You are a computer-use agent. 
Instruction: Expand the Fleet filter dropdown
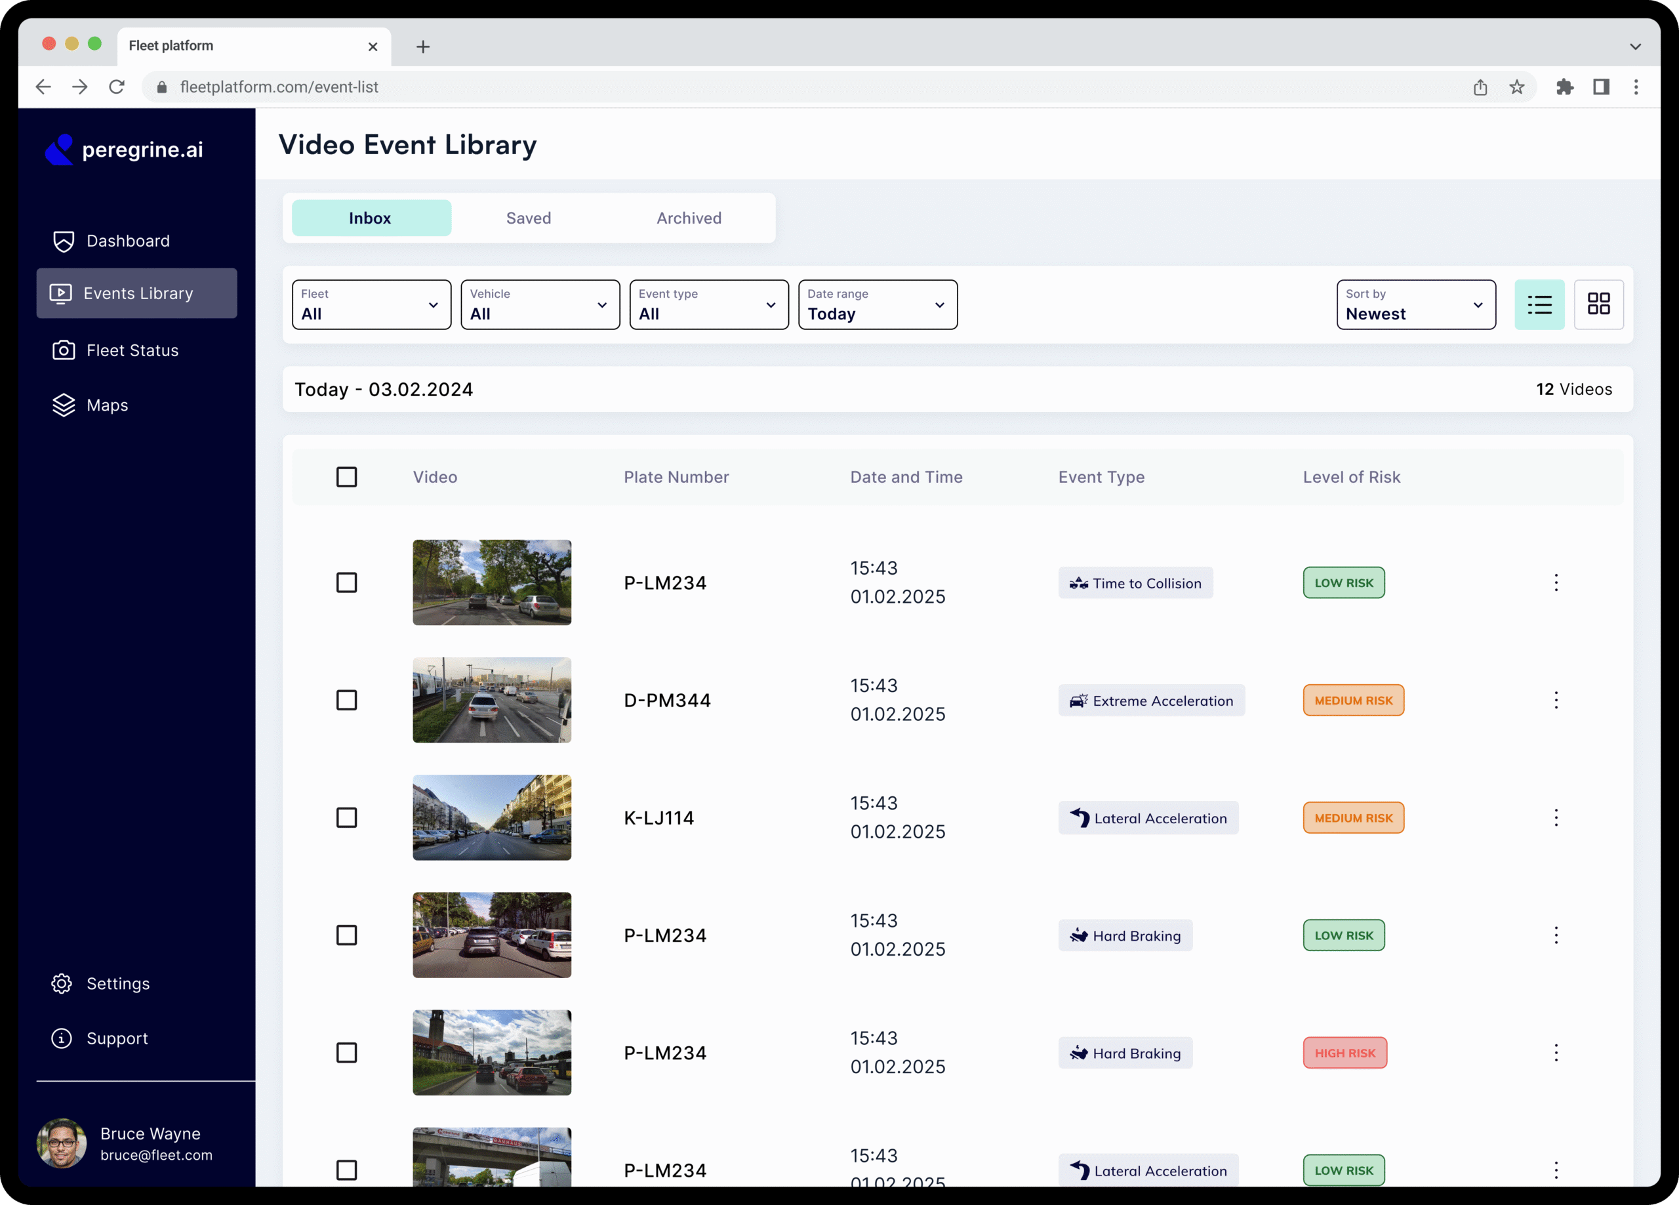tap(371, 304)
